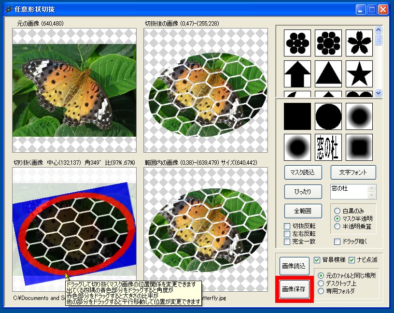Select the cherry blossom shape mask
Screen dimensions: 394x313
pos(359,43)
